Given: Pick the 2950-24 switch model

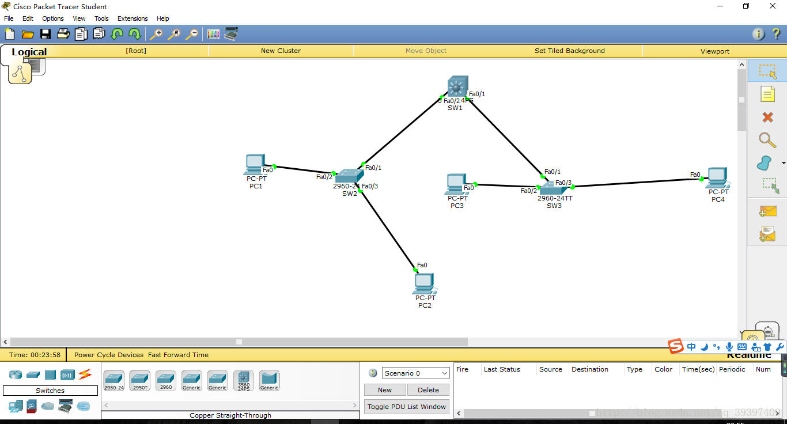Looking at the screenshot, I should (x=113, y=381).
